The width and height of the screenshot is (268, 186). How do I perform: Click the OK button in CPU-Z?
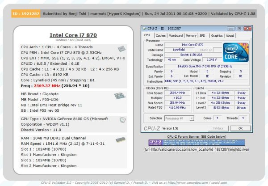pyautogui.click(x=241, y=128)
